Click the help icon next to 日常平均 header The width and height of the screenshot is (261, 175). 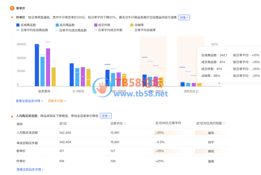click(x=125, y=124)
